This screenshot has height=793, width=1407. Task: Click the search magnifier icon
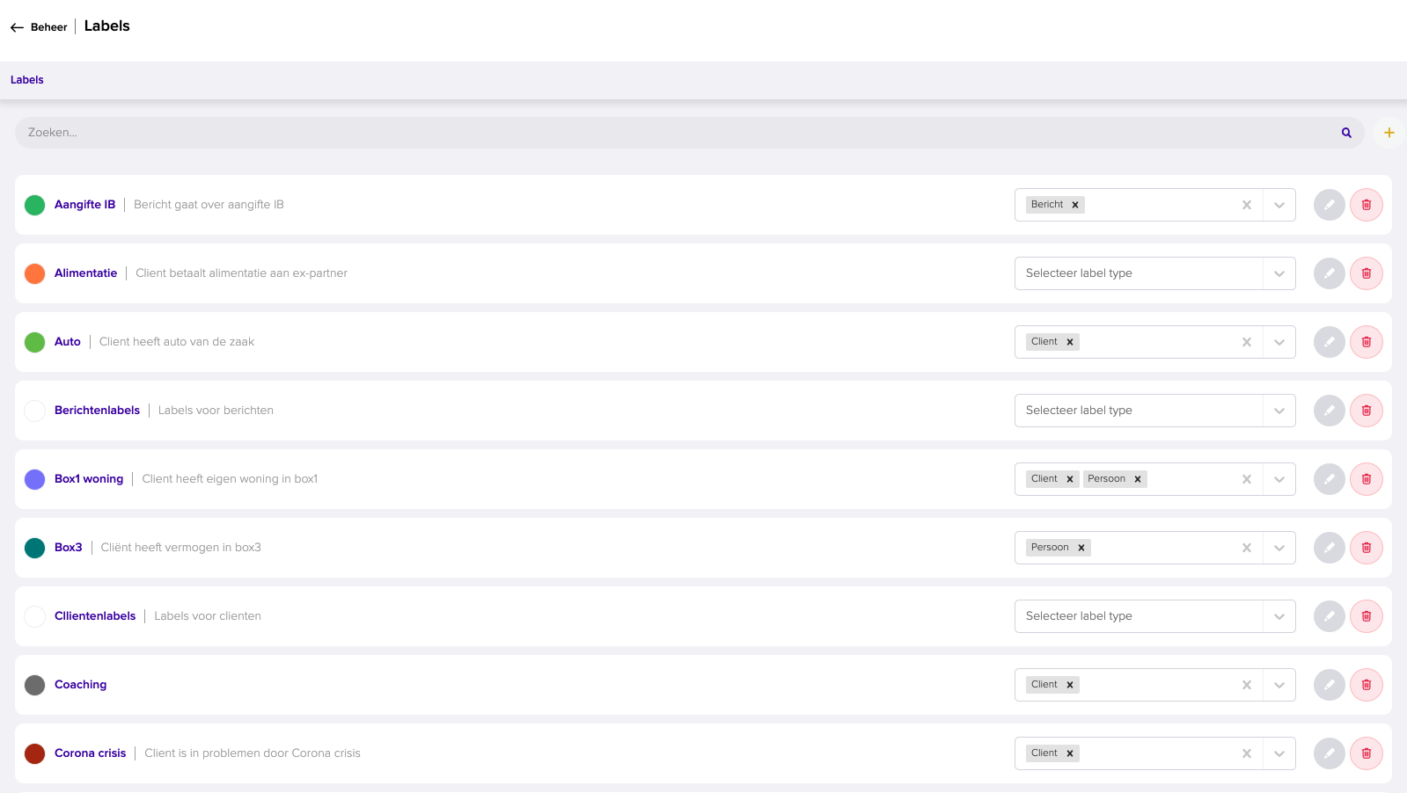pyautogui.click(x=1346, y=133)
